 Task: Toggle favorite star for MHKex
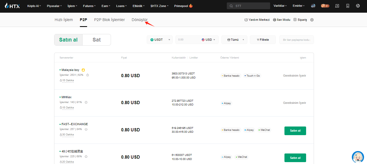86,102
